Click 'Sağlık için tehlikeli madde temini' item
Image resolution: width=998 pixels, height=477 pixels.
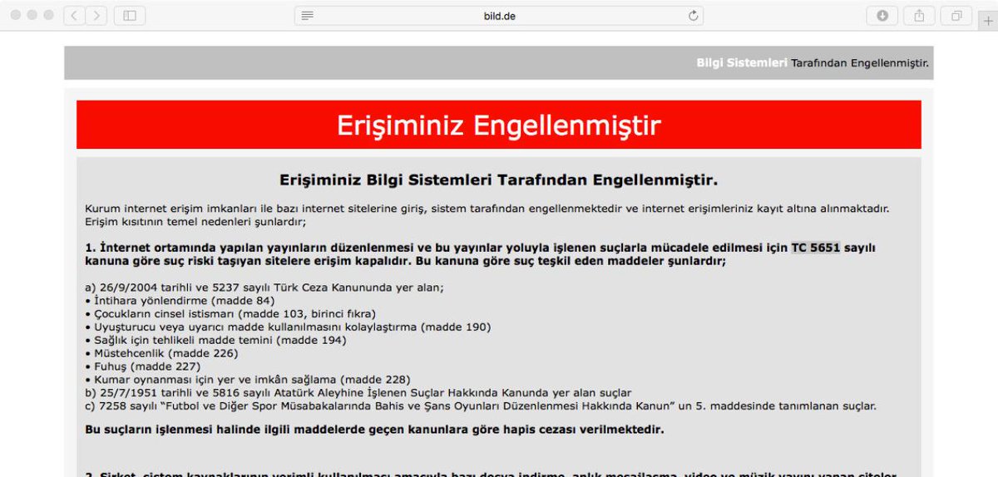[x=215, y=340]
